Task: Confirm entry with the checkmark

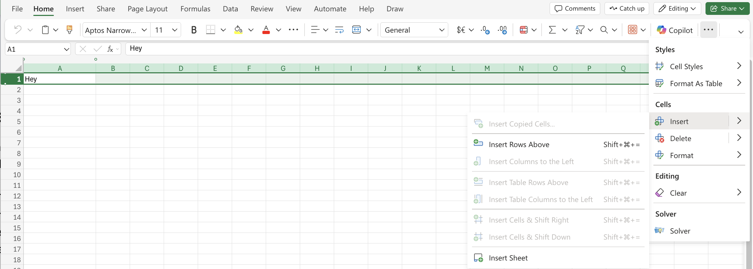Action: pos(97,49)
